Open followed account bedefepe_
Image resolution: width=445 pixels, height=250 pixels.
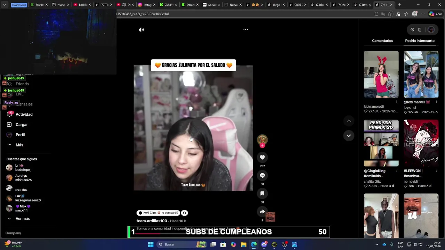pos(23,168)
